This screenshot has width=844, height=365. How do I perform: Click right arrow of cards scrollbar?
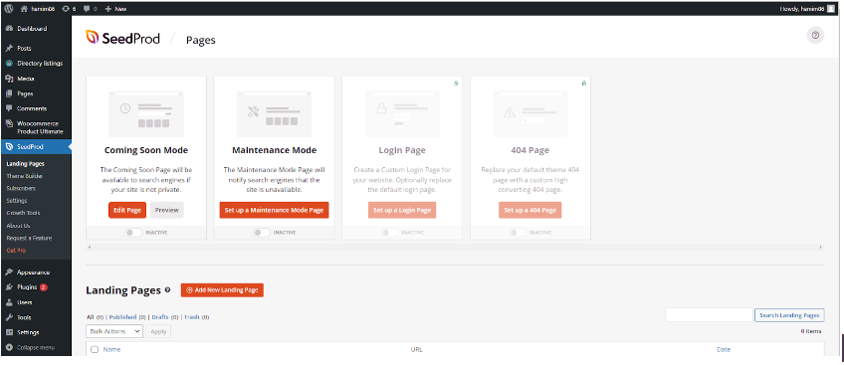821,248
